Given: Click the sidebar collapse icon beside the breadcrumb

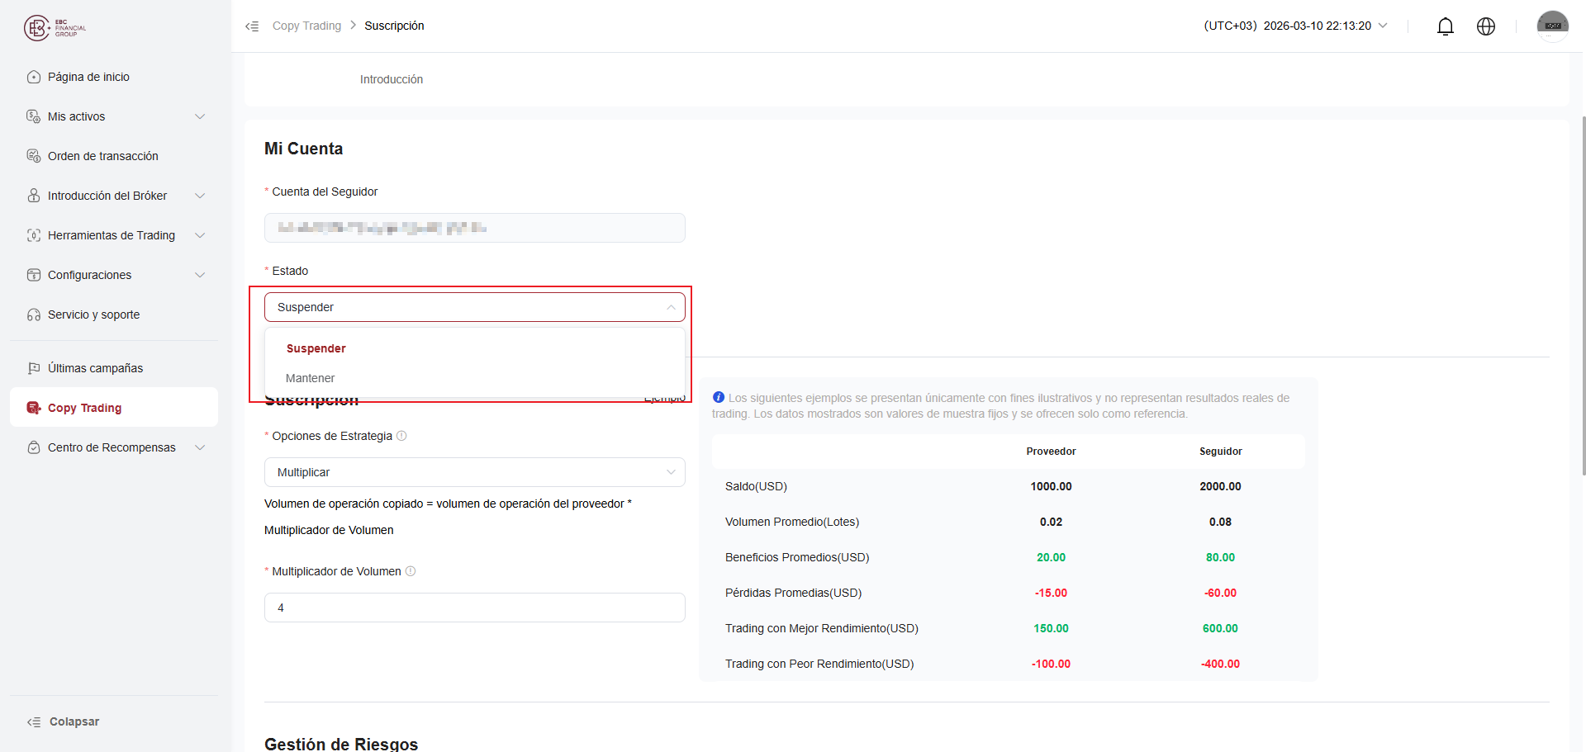Looking at the screenshot, I should (252, 26).
